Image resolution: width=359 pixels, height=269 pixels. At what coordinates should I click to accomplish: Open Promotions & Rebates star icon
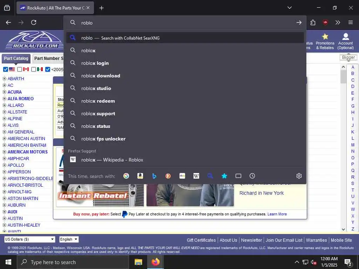click(325, 36)
